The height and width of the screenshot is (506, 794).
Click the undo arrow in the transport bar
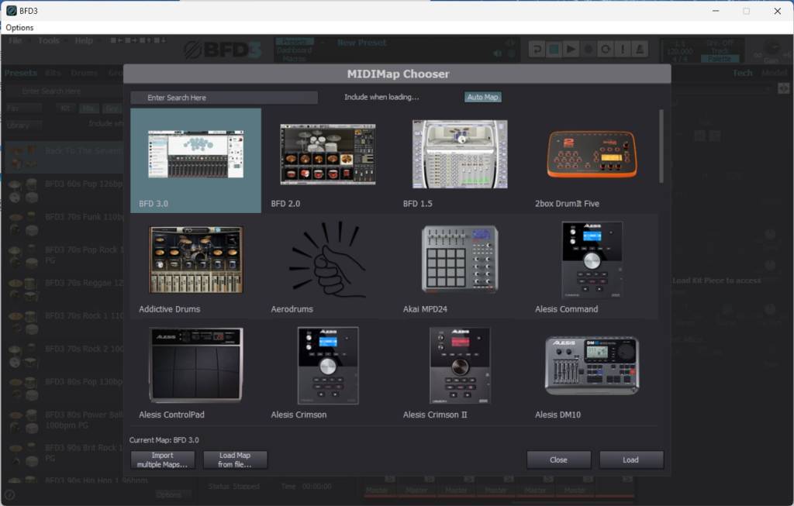click(537, 48)
